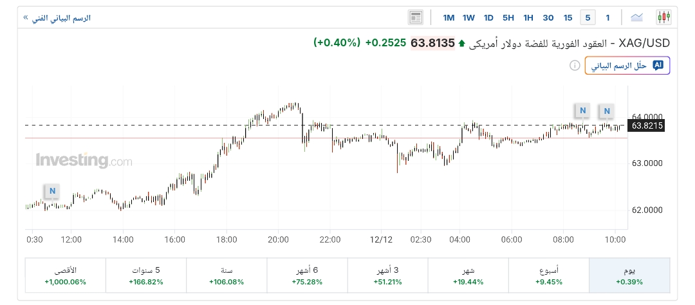The height and width of the screenshot is (305, 695).
Task: Select the 5 سنوات (5 years) period tab
Action: pos(146,275)
